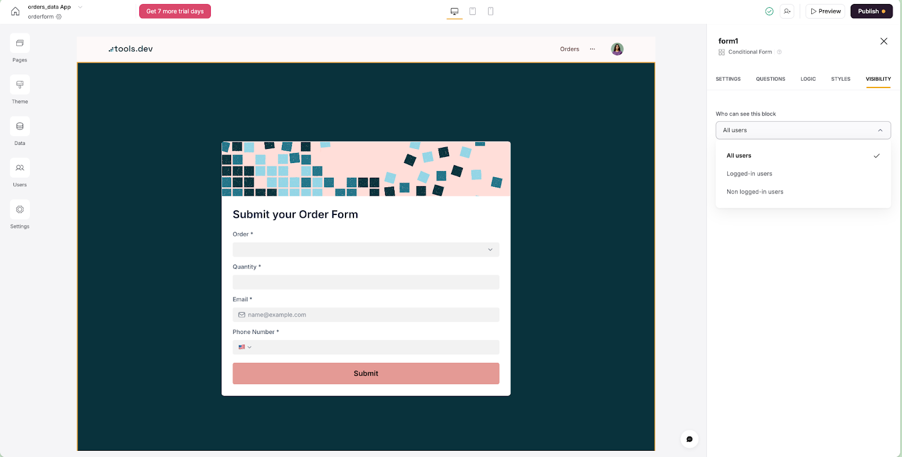This screenshot has width=902, height=457.
Task: Open the phone country flag selector
Action: click(x=245, y=347)
